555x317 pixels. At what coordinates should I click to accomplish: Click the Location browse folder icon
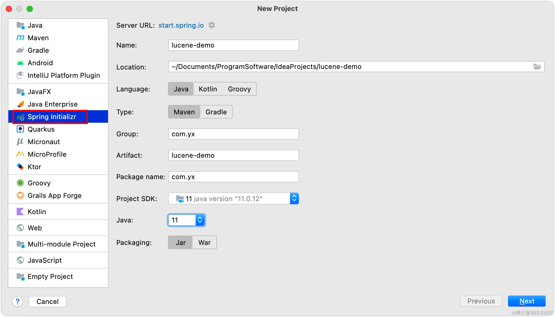pos(537,67)
